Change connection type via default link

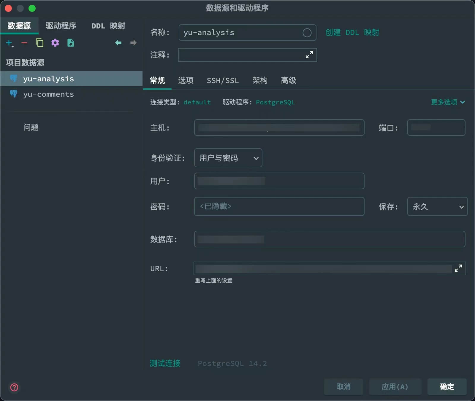pyautogui.click(x=197, y=102)
